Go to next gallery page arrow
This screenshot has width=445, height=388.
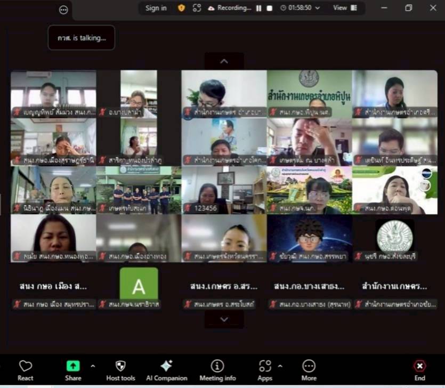224,319
